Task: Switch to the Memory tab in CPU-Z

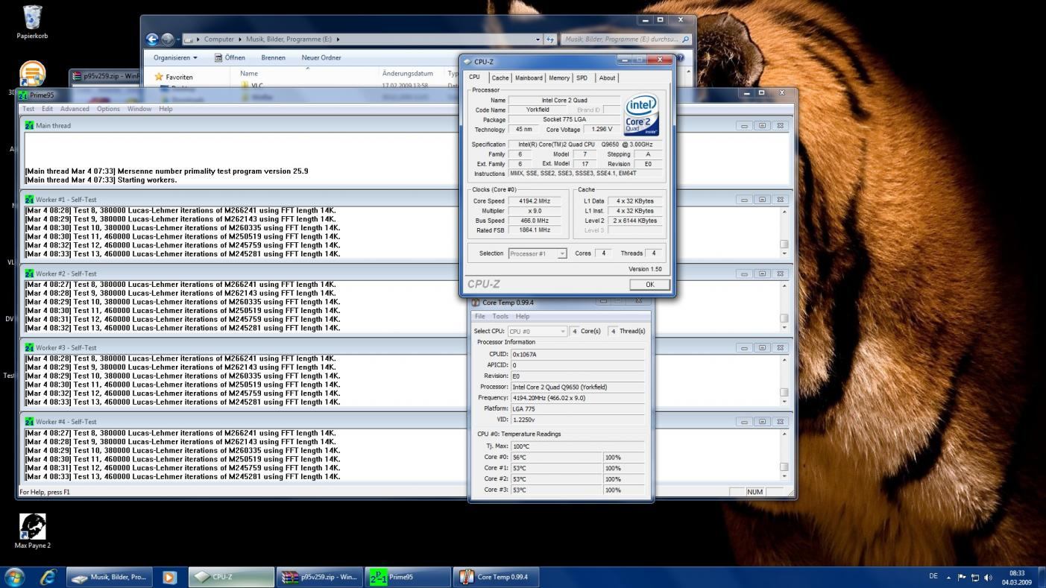Action: click(x=559, y=78)
